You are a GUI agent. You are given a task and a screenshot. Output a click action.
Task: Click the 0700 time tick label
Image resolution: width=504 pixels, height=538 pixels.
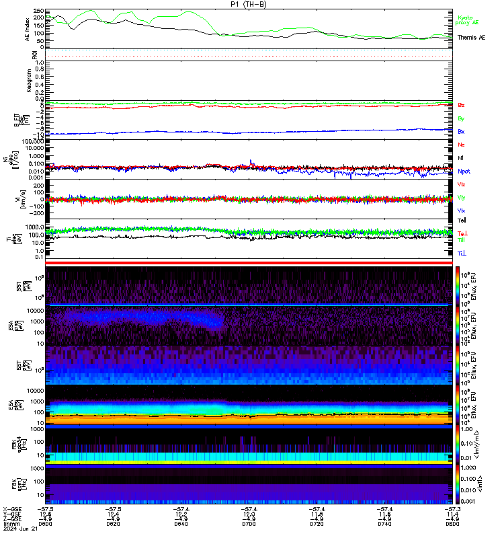coord(249,524)
